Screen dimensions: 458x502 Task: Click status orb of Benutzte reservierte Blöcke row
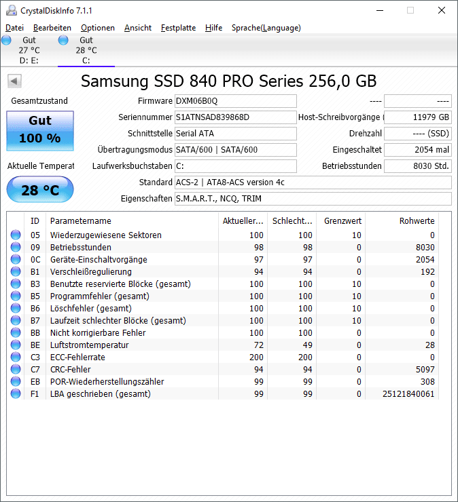click(x=16, y=284)
